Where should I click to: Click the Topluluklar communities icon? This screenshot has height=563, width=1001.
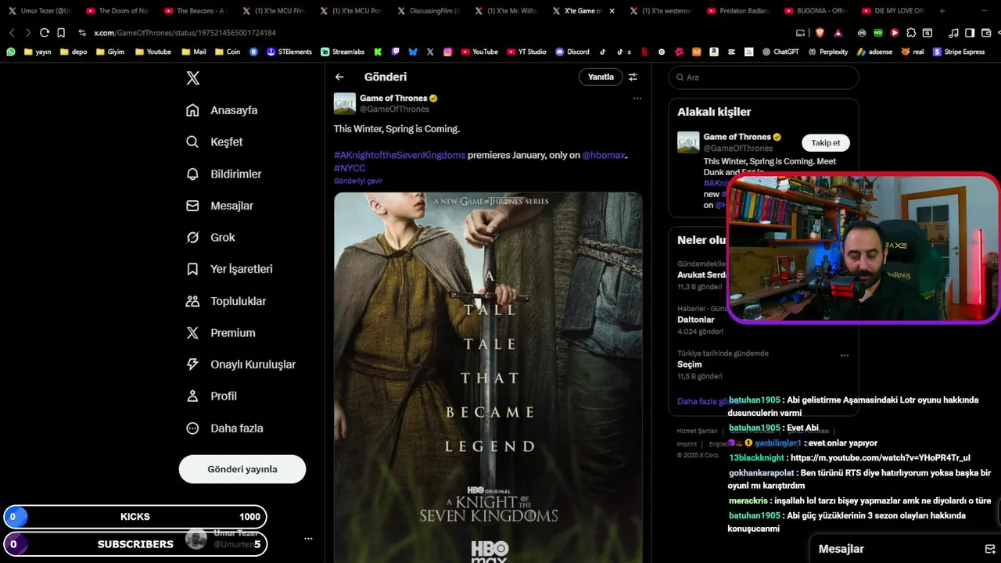click(x=192, y=301)
